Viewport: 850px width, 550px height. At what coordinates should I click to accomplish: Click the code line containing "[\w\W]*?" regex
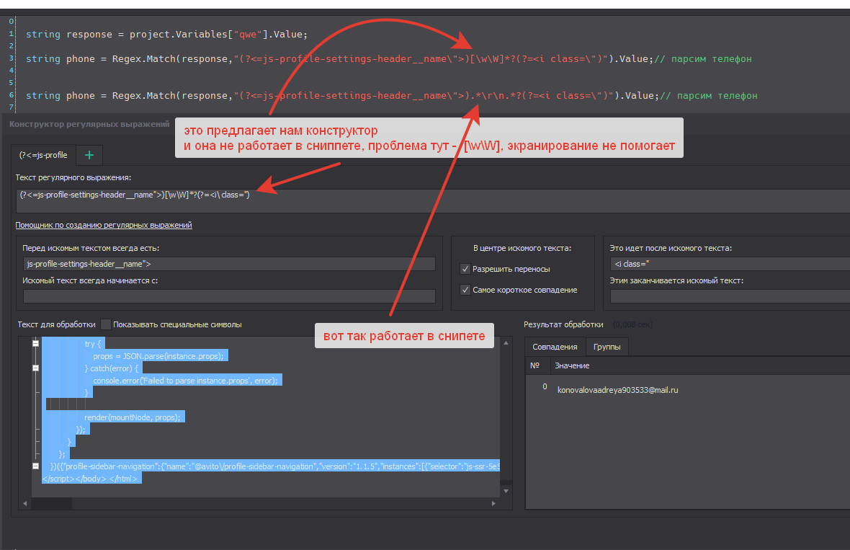(389, 58)
